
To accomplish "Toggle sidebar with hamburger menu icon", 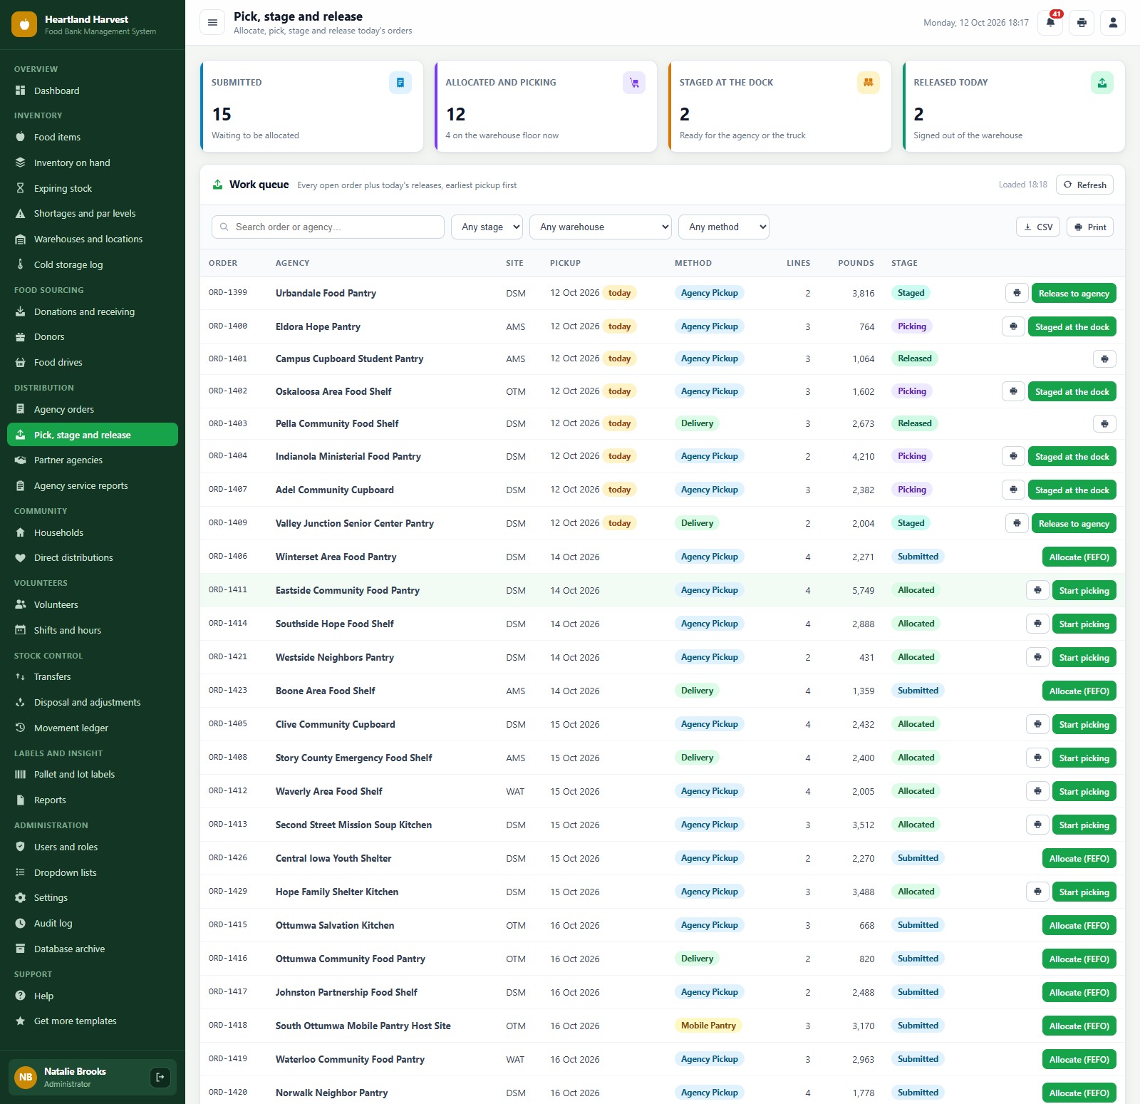I will (x=212, y=23).
